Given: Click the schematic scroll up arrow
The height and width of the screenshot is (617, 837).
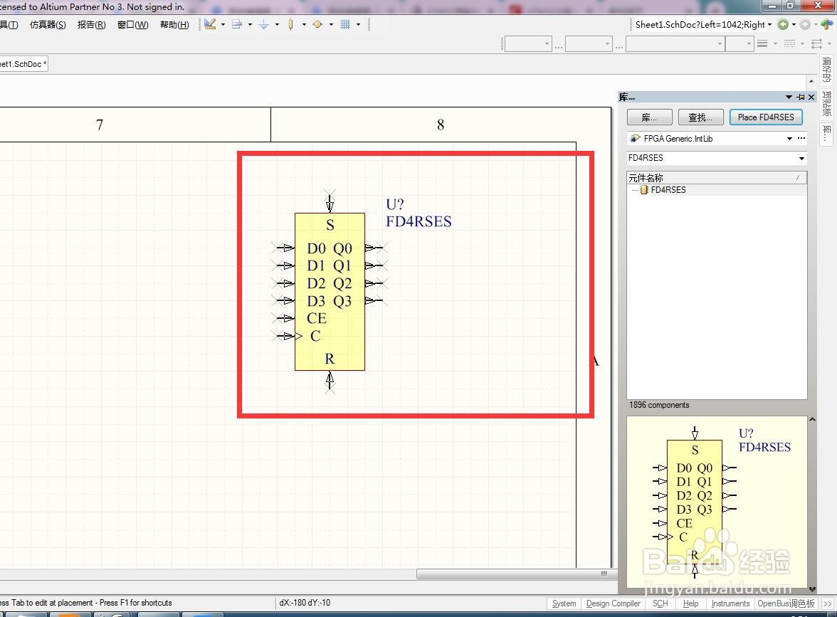Looking at the screenshot, I should pos(811,81).
